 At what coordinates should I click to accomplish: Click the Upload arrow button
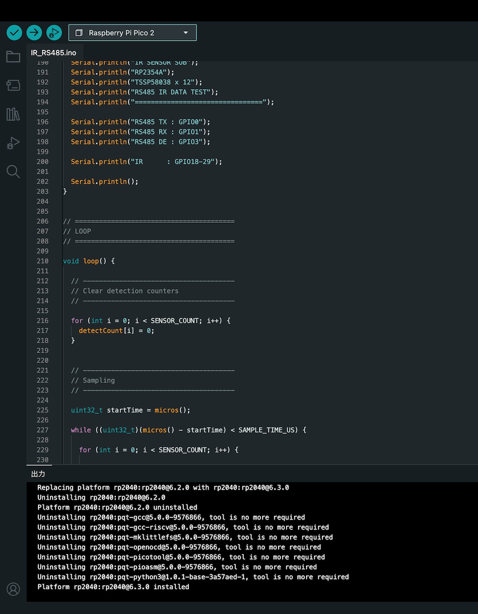(x=34, y=33)
